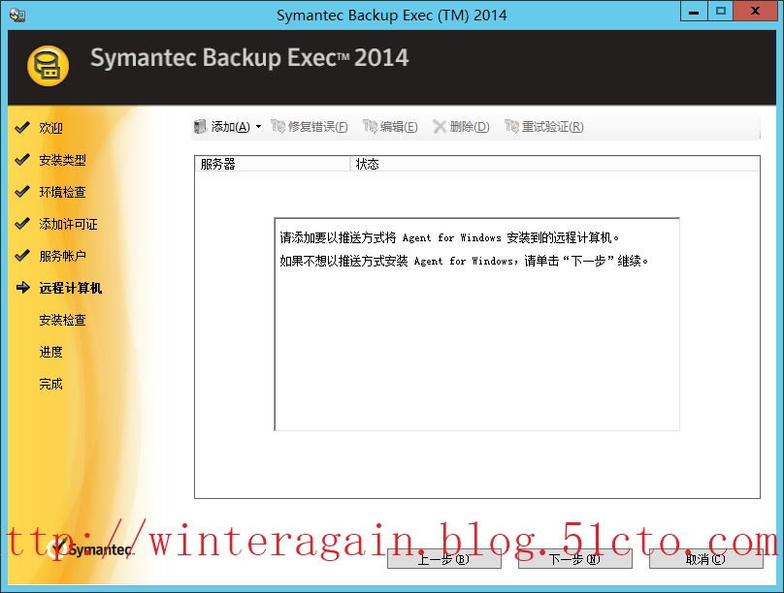Click the Symantec logo at the bottom left
The image size is (784, 593).
[92, 549]
